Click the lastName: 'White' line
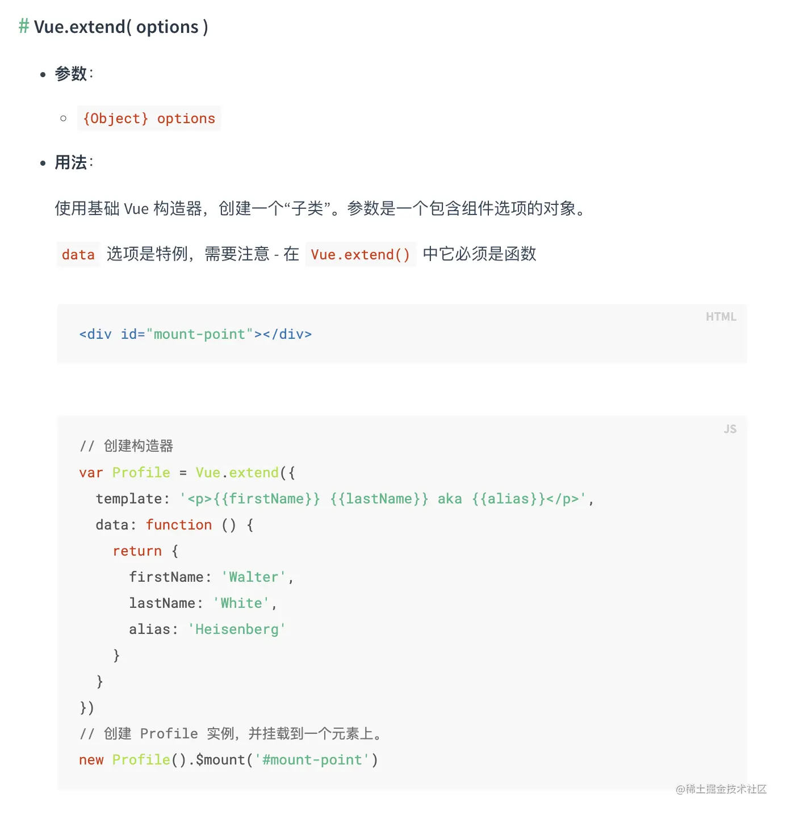 (x=202, y=603)
